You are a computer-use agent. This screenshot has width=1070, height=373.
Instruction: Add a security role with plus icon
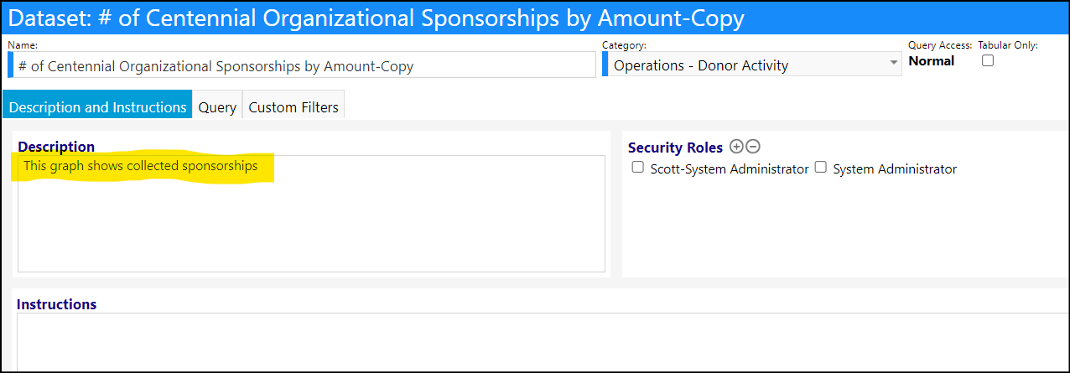tap(736, 147)
